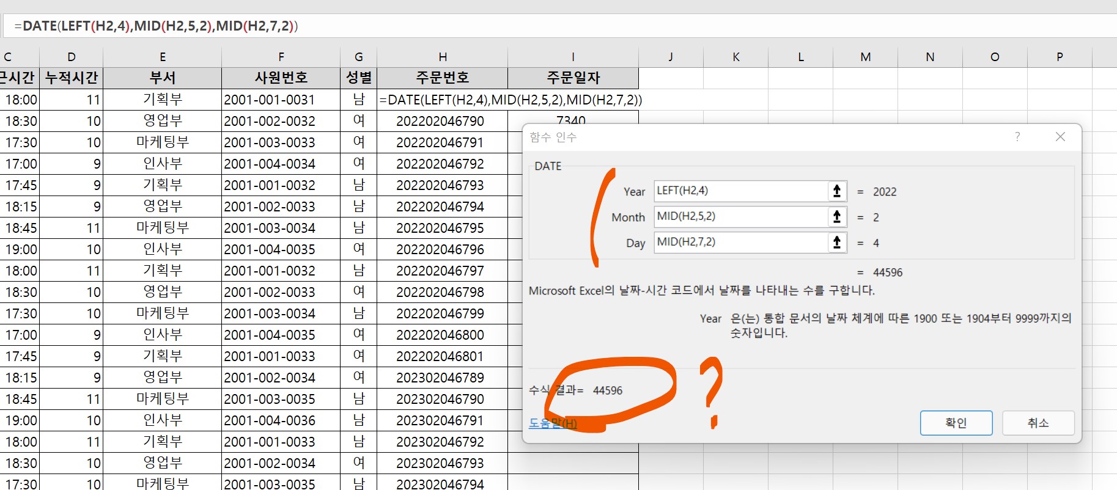Select cell with order number 202202046800
This screenshot has width=1117, height=490.
[x=443, y=335]
